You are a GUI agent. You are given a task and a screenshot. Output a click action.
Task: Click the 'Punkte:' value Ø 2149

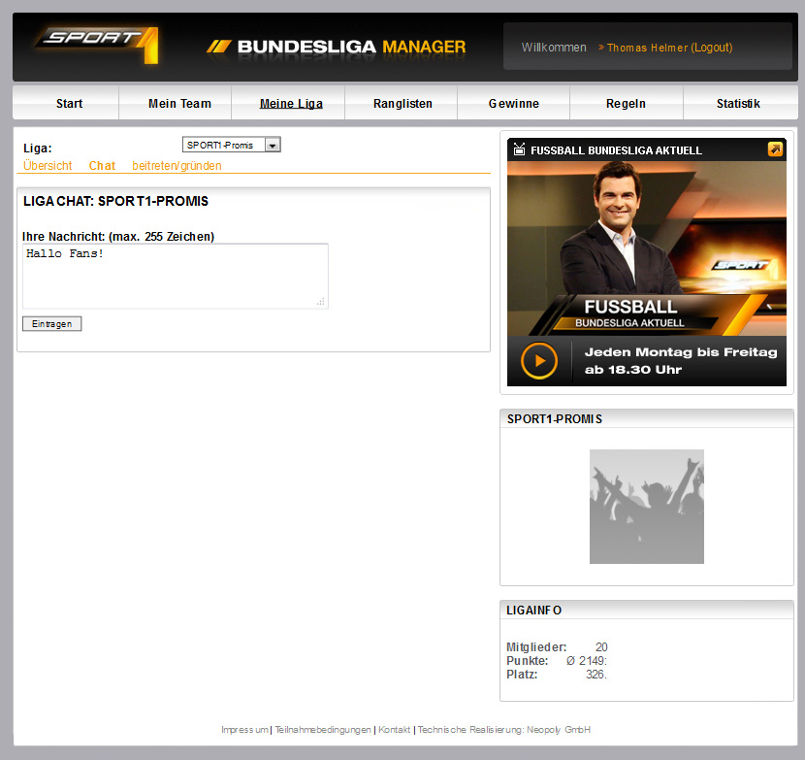point(587,661)
